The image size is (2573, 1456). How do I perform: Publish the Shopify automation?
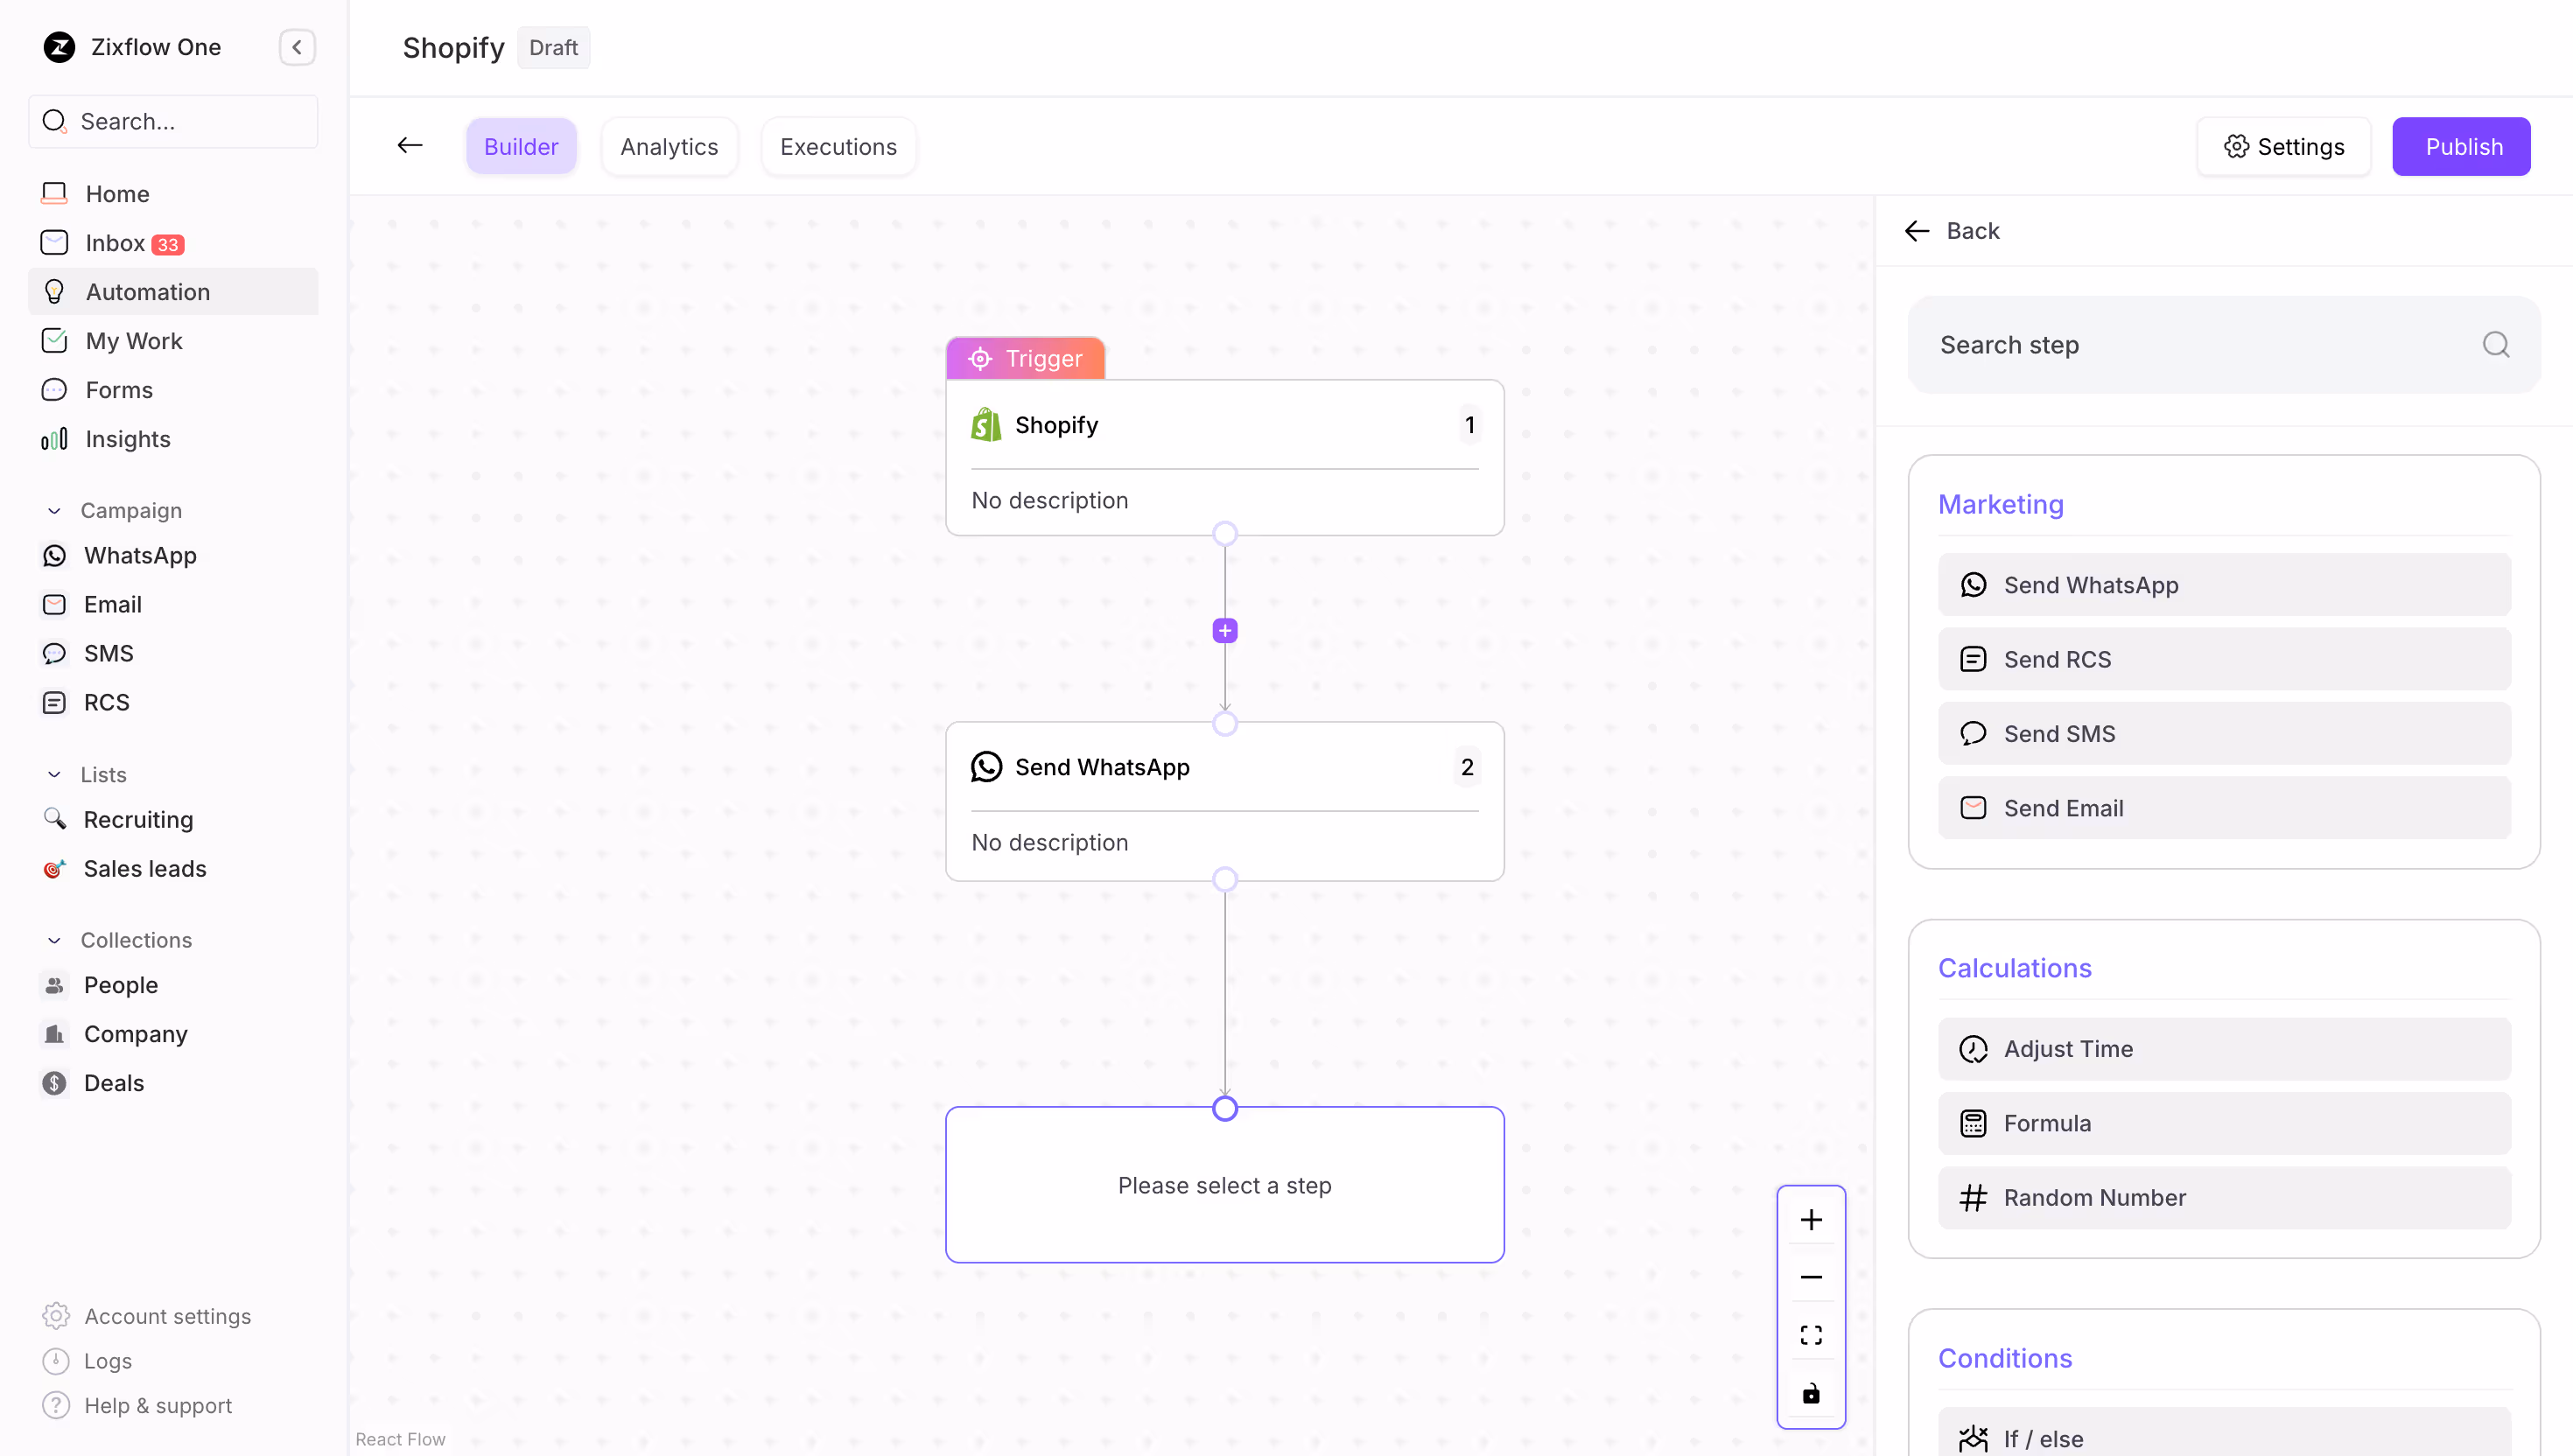click(x=2461, y=147)
